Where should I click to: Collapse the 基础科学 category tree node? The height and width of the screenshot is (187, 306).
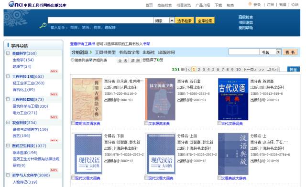click(8, 53)
